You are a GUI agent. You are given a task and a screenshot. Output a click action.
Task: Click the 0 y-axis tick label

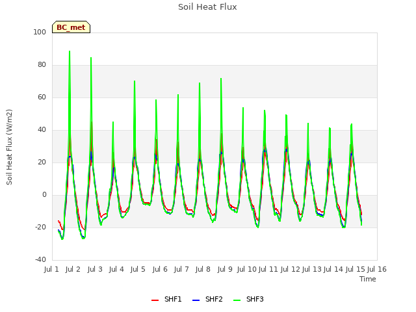coord(44,195)
